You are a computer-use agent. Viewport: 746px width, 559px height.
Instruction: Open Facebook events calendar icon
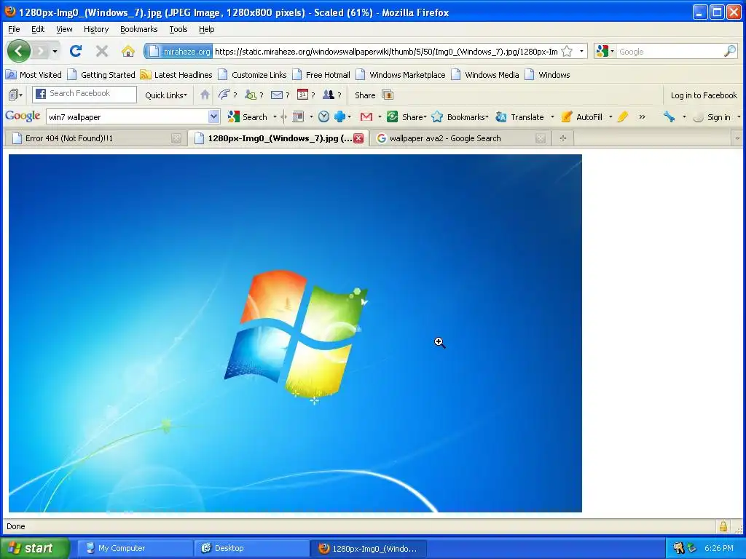click(302, 95)
